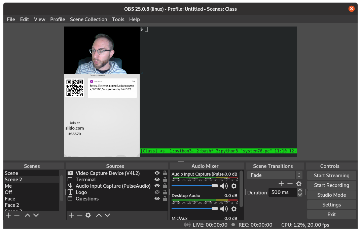Open transition properties gear icon
361x232 pixels.
coord(299,184)
